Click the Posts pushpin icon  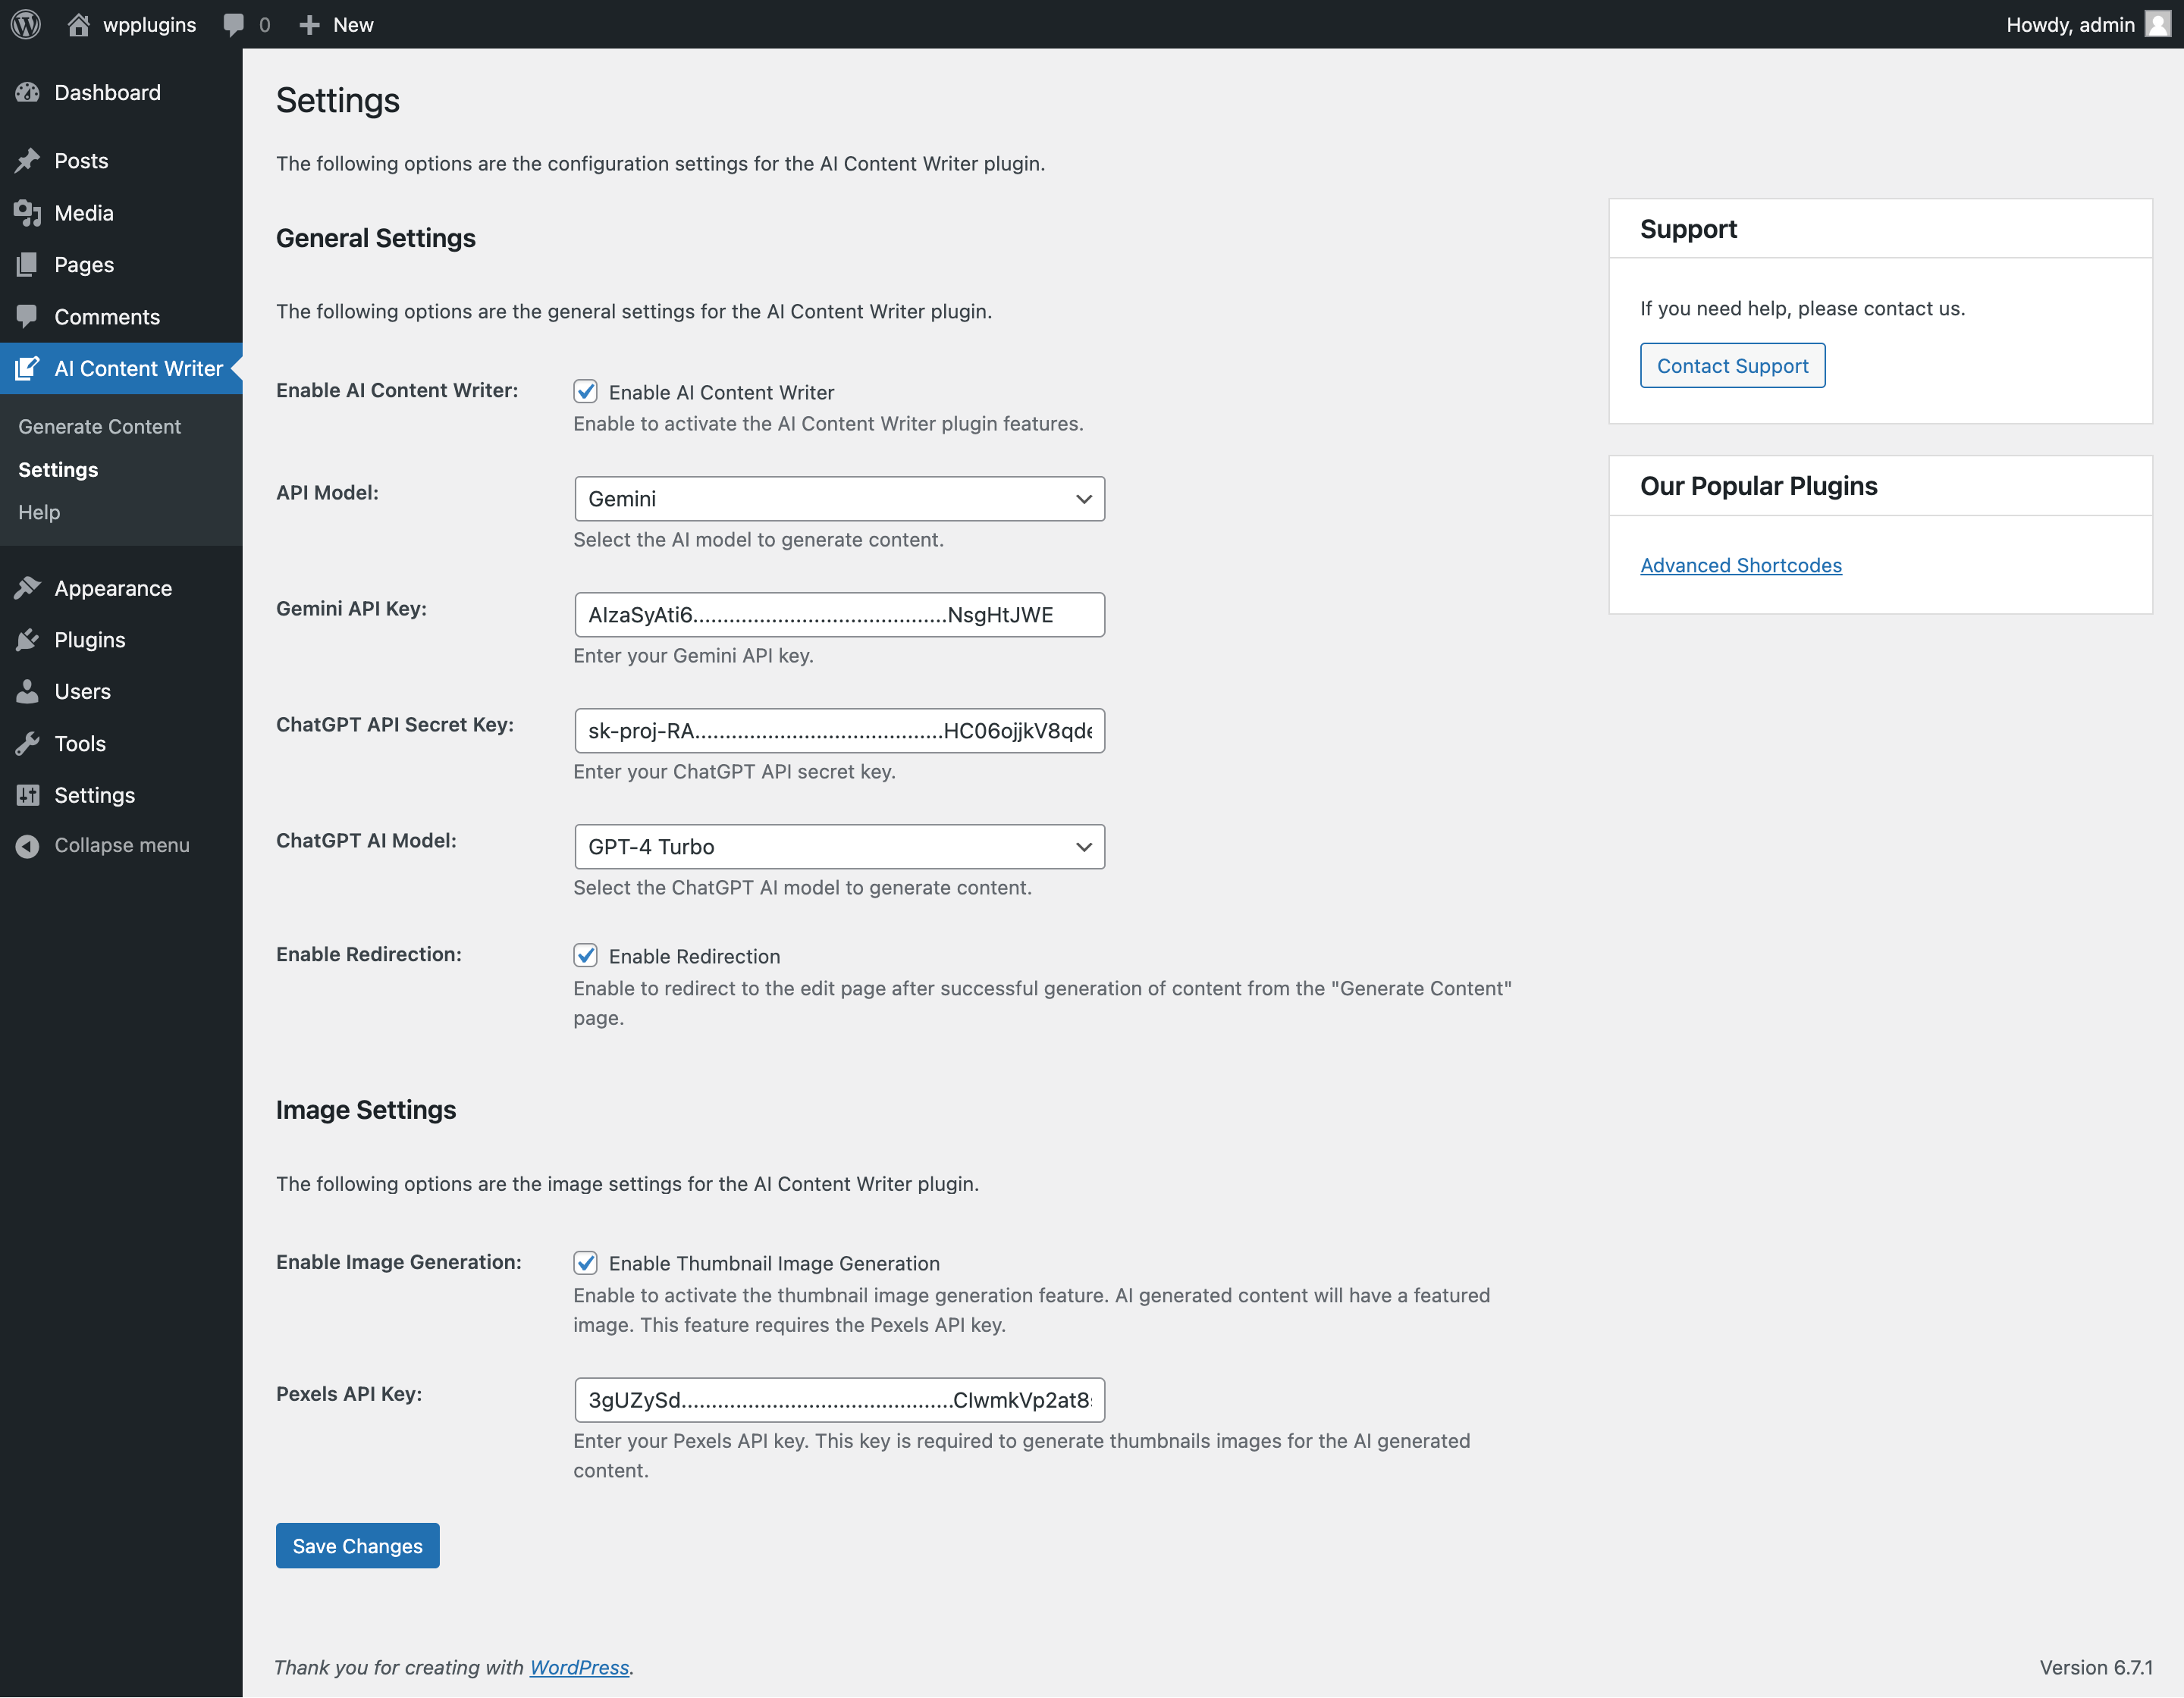pyautogui.click(x=28, y=161)
